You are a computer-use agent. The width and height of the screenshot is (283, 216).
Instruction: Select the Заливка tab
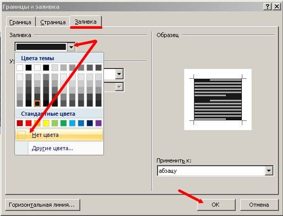tap(85, 22)
